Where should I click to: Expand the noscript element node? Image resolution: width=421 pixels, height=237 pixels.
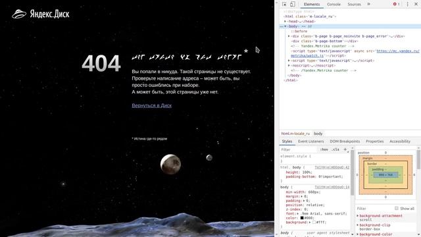289,65
